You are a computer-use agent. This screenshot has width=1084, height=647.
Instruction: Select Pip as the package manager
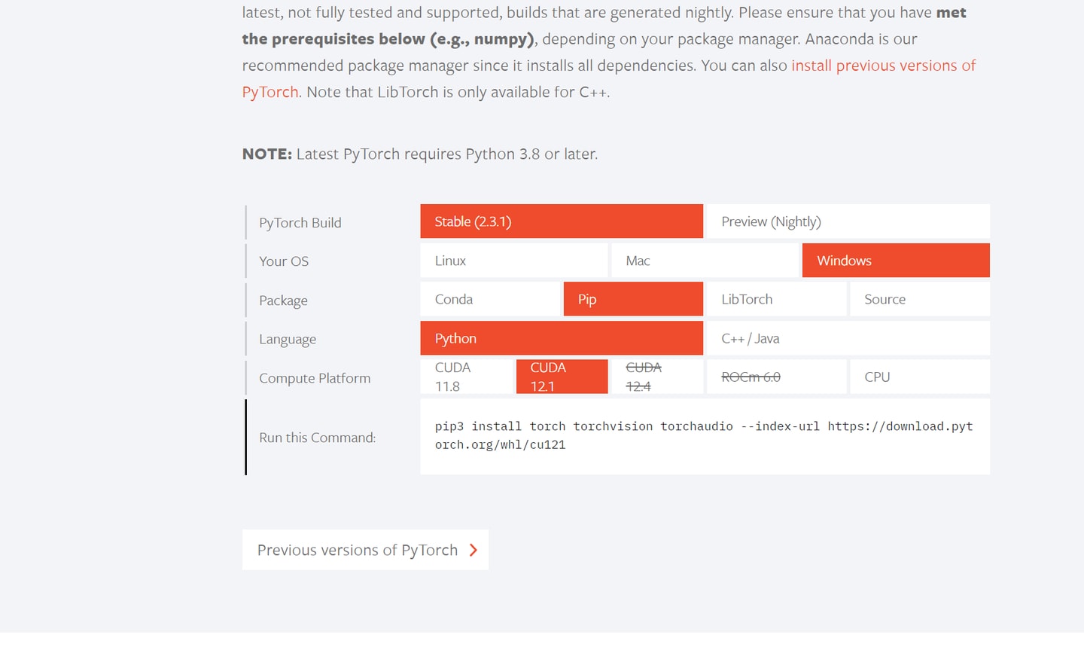pos(633,299)
